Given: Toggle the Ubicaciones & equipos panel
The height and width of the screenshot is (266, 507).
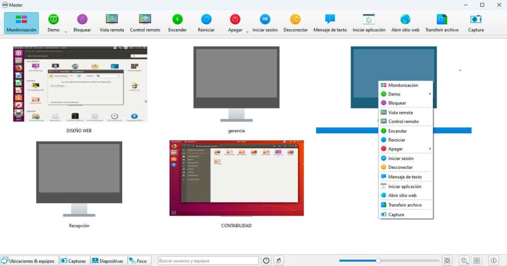Looking at the screenshot, I should click(x=28, y=261).
